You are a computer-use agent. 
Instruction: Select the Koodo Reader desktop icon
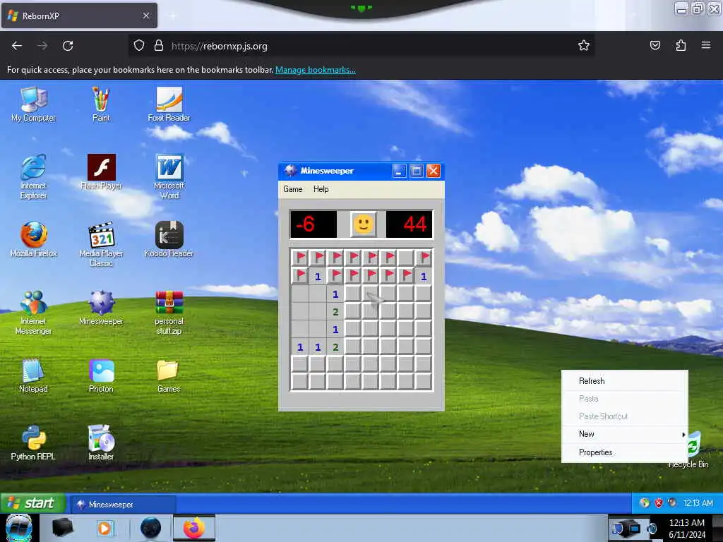coord(169,240)
